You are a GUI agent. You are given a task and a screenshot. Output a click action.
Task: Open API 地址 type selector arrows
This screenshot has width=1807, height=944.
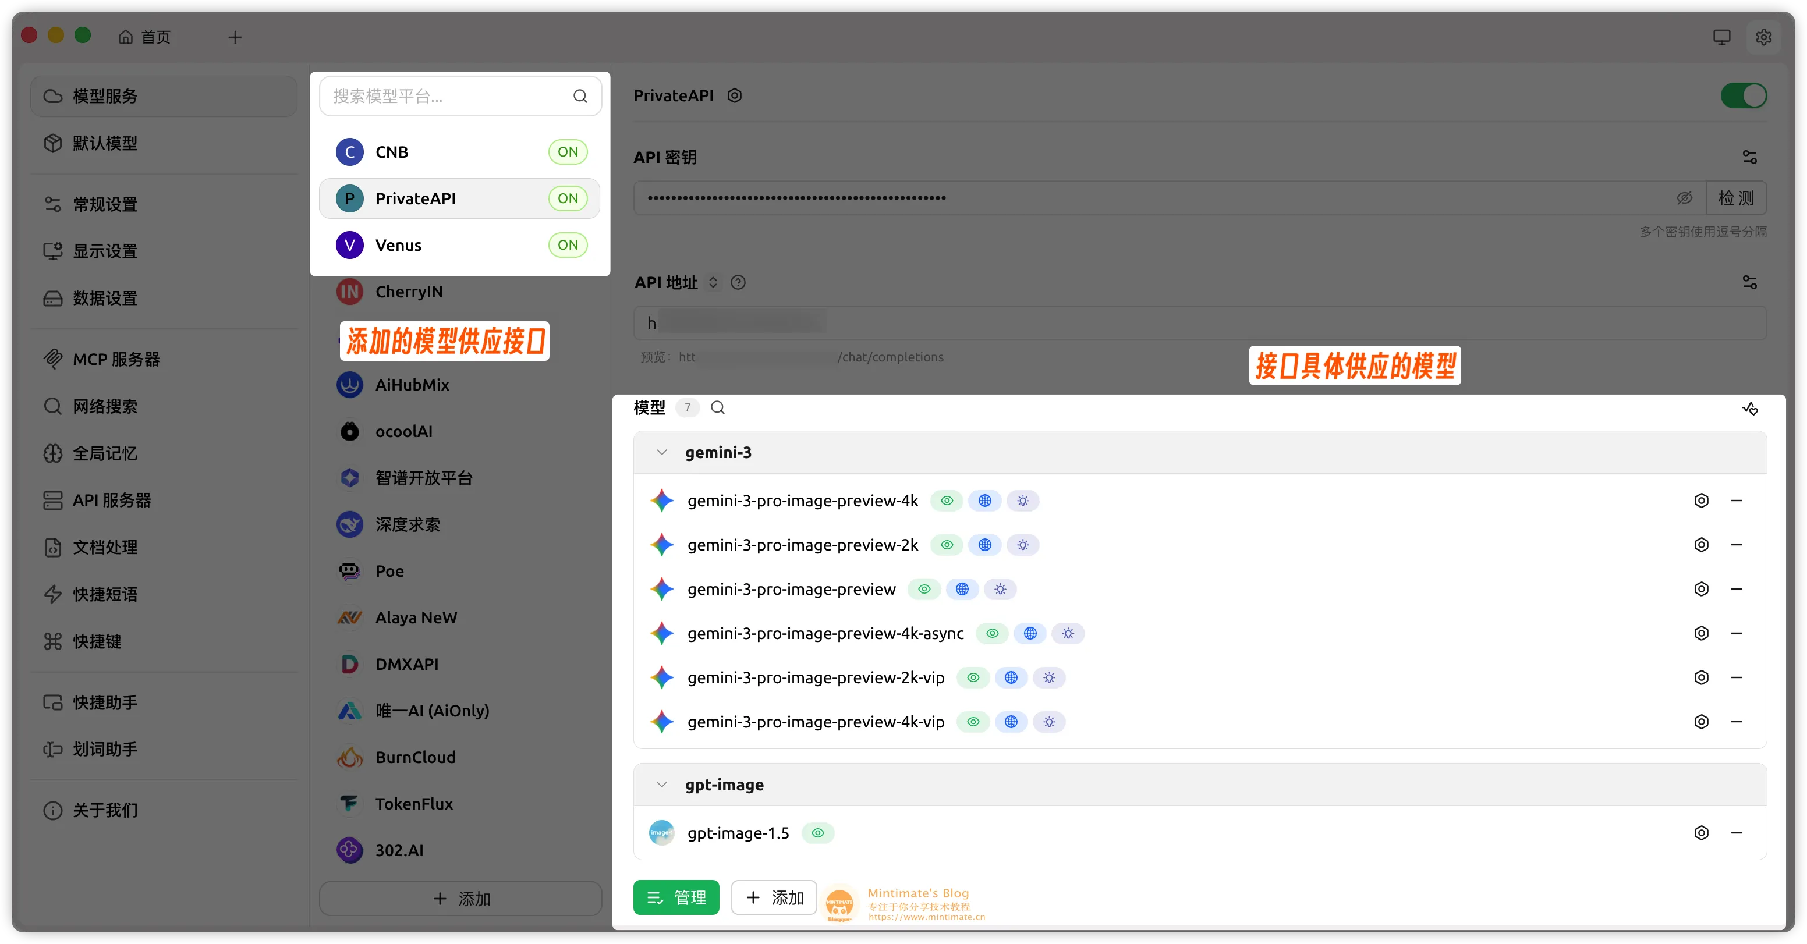[x=713, y=283]
